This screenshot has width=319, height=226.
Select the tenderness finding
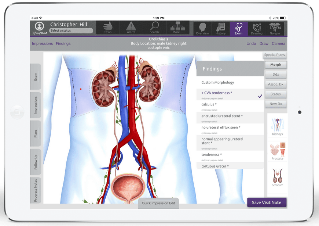tap(230, 157)
